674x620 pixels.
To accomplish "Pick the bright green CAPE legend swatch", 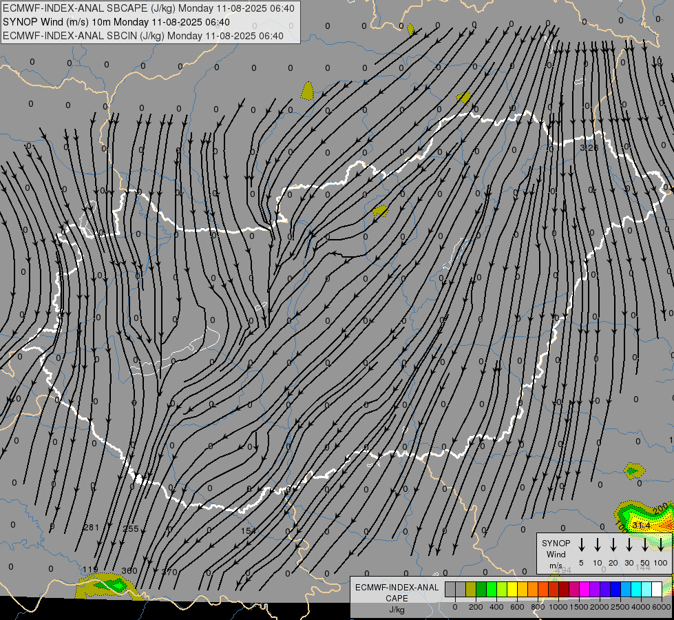I will click(492, 589).
